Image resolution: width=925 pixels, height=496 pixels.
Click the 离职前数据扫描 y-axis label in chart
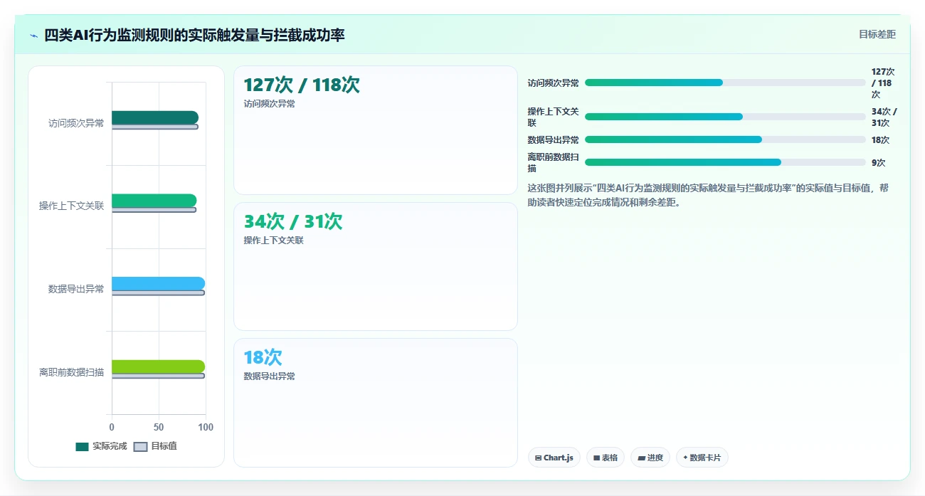(x=71, y=371)
